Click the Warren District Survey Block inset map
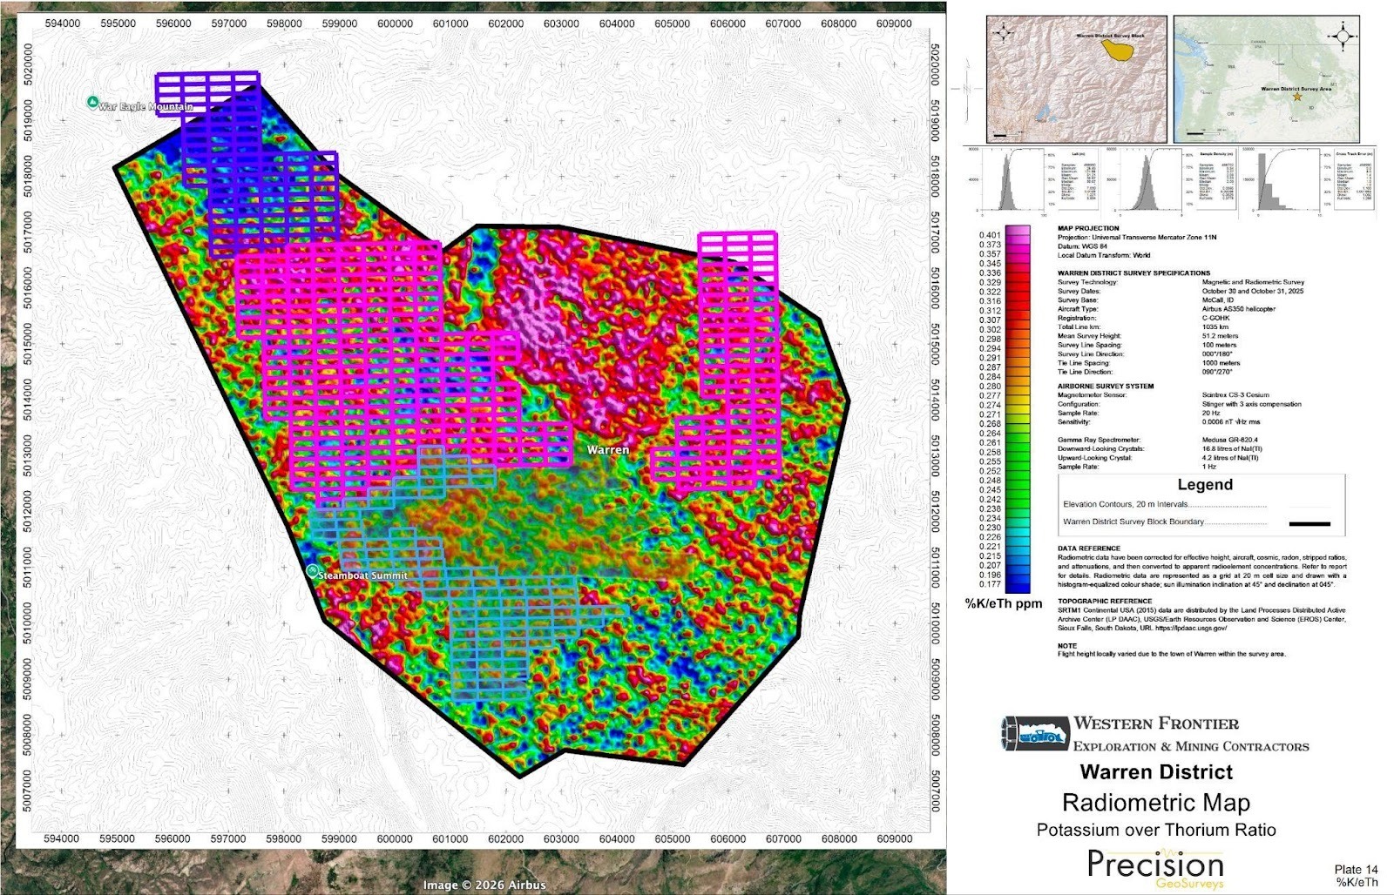Image resolution: width=1394 pixels, height=895 pixels. 1076,78
